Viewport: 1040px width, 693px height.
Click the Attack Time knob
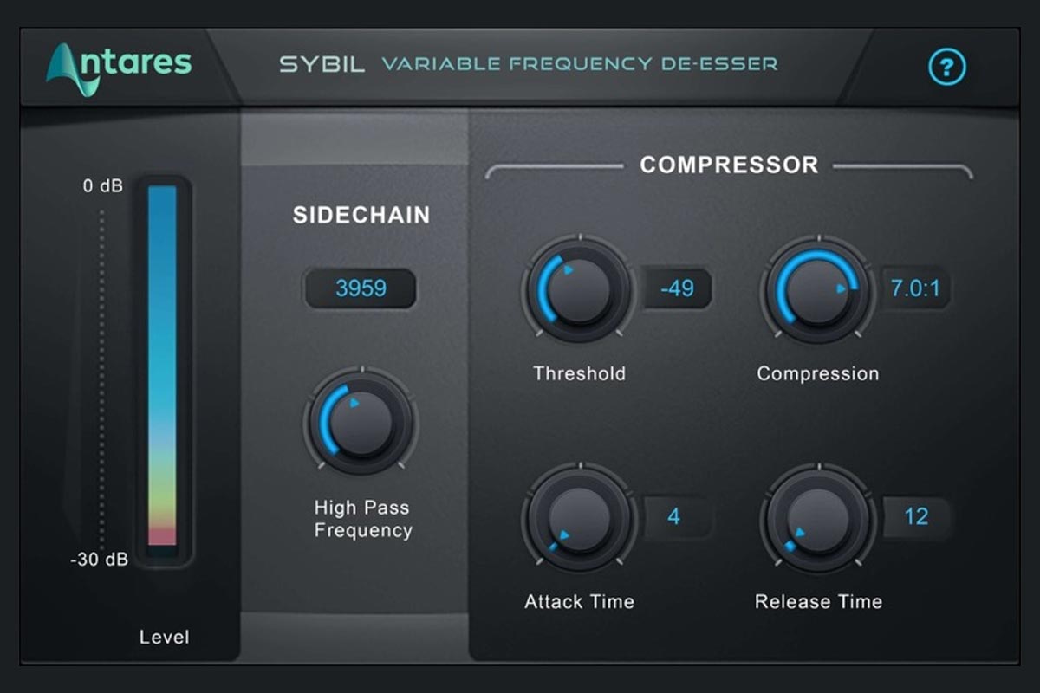coord(578,517)
